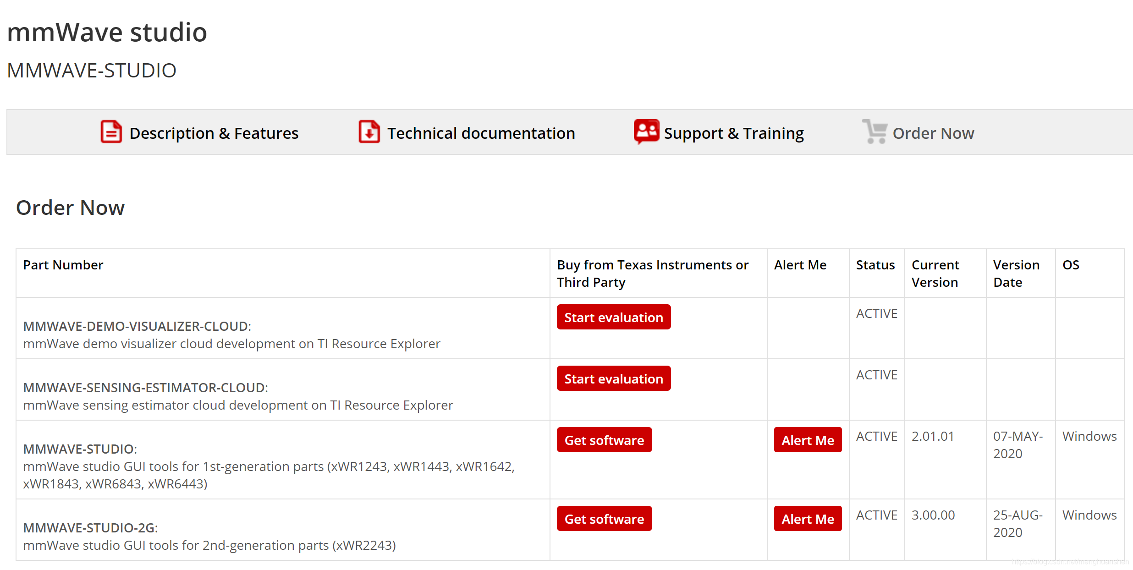Start evaluation for MMWAVE-DEMO-VISUALIZER-CLOUD
The height and width of the screenshot is (570, 1133).
click(x=613, y=317)
